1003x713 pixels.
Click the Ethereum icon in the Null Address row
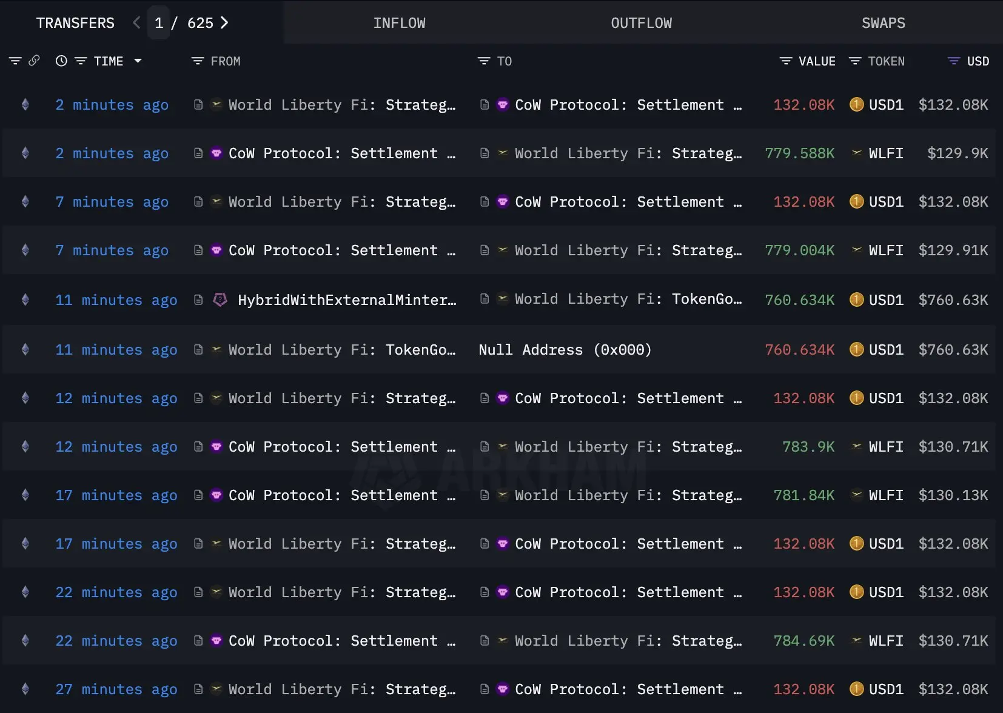25,349
